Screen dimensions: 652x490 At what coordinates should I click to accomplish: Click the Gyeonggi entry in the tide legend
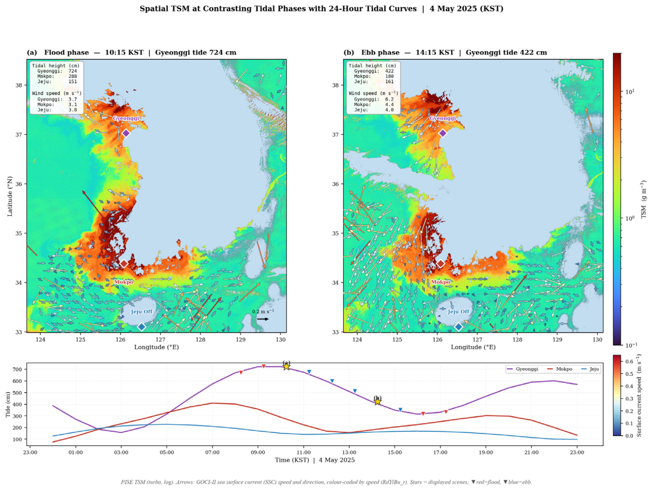pos(522,369)
